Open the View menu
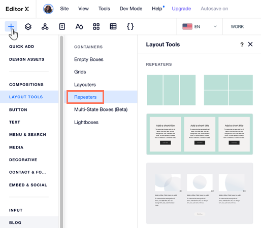Screen dimensions: 261x228 pos(83,9)
